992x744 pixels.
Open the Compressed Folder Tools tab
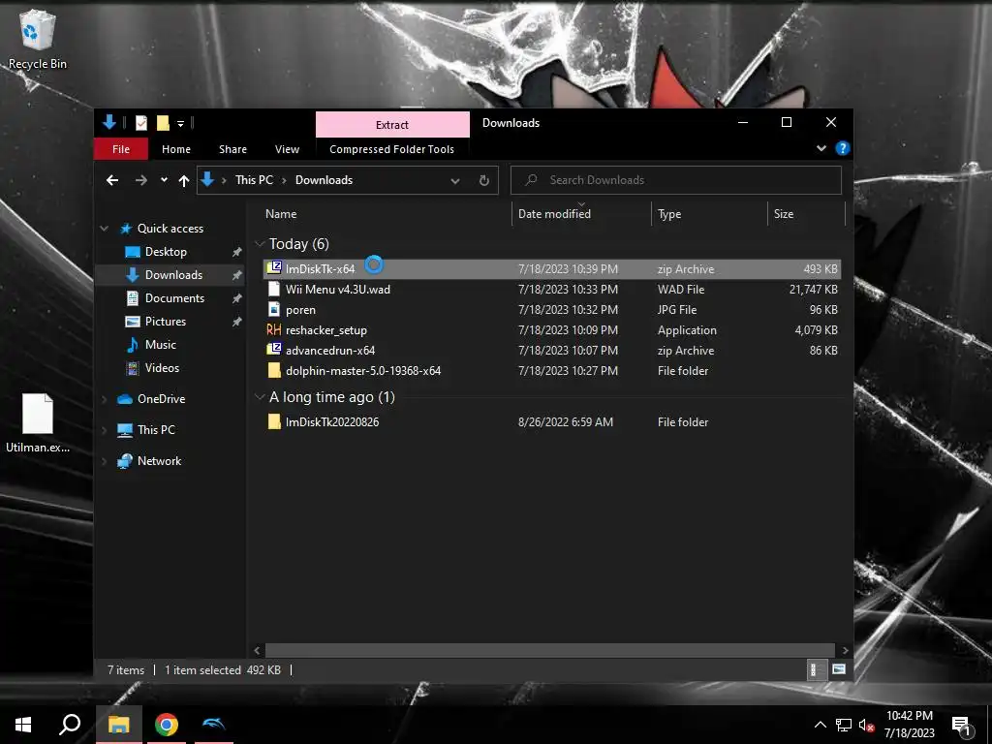point(391,149)
